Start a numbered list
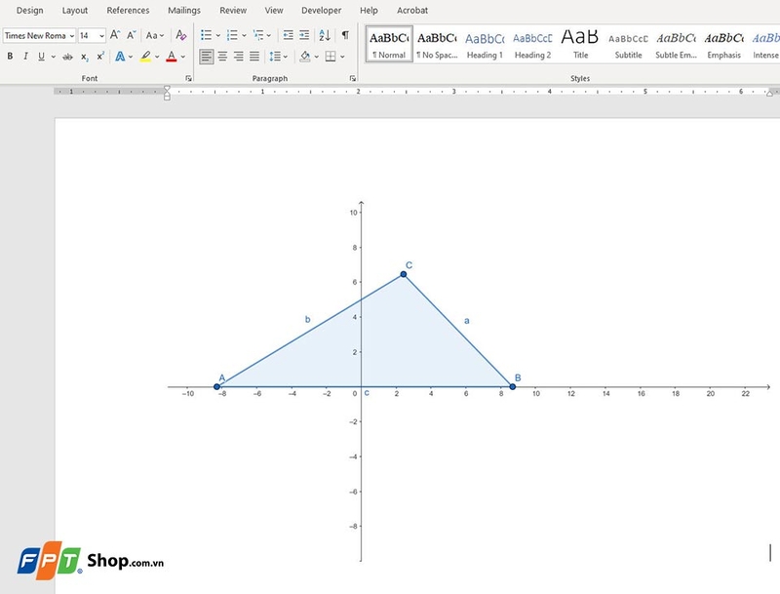This screenshot has width=780, height=594. pos(232,35)
